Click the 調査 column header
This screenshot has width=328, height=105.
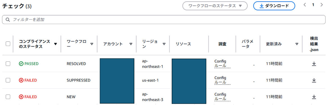point(222,44)
